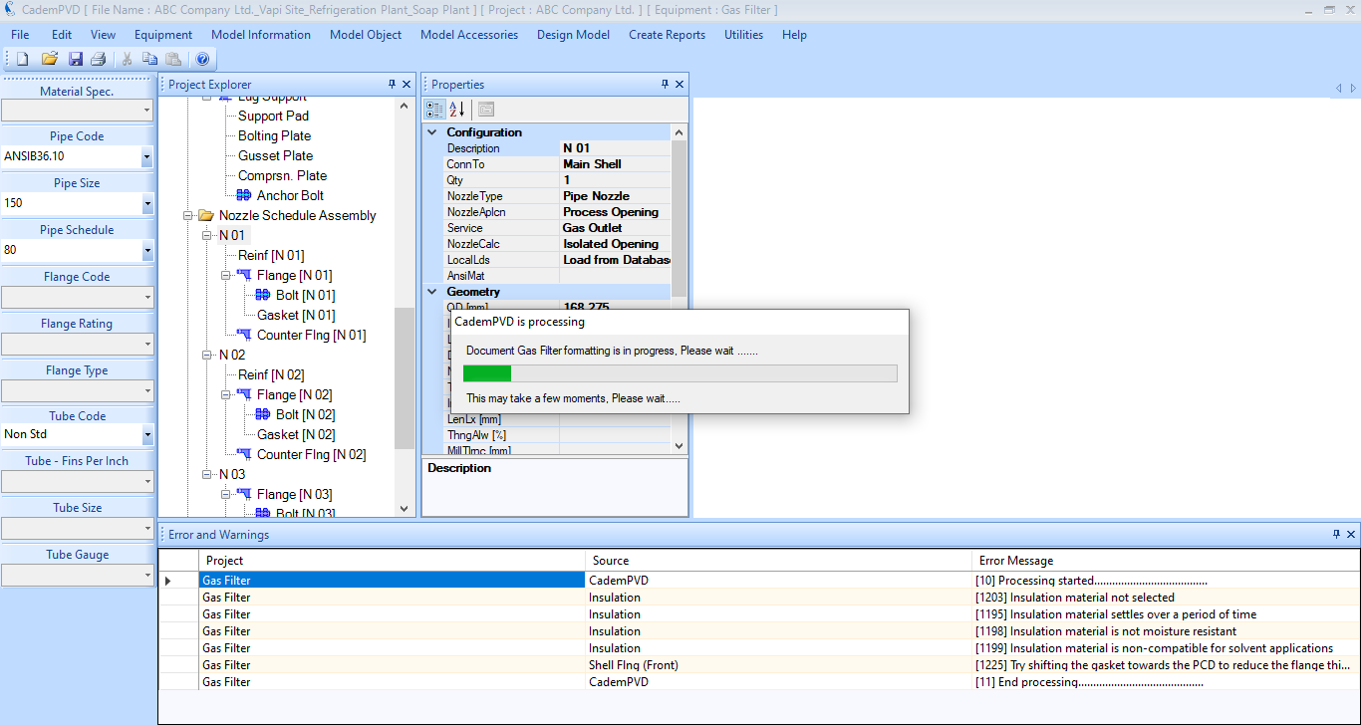
Task: Collapse the Geometry property category
Action: 432,292
